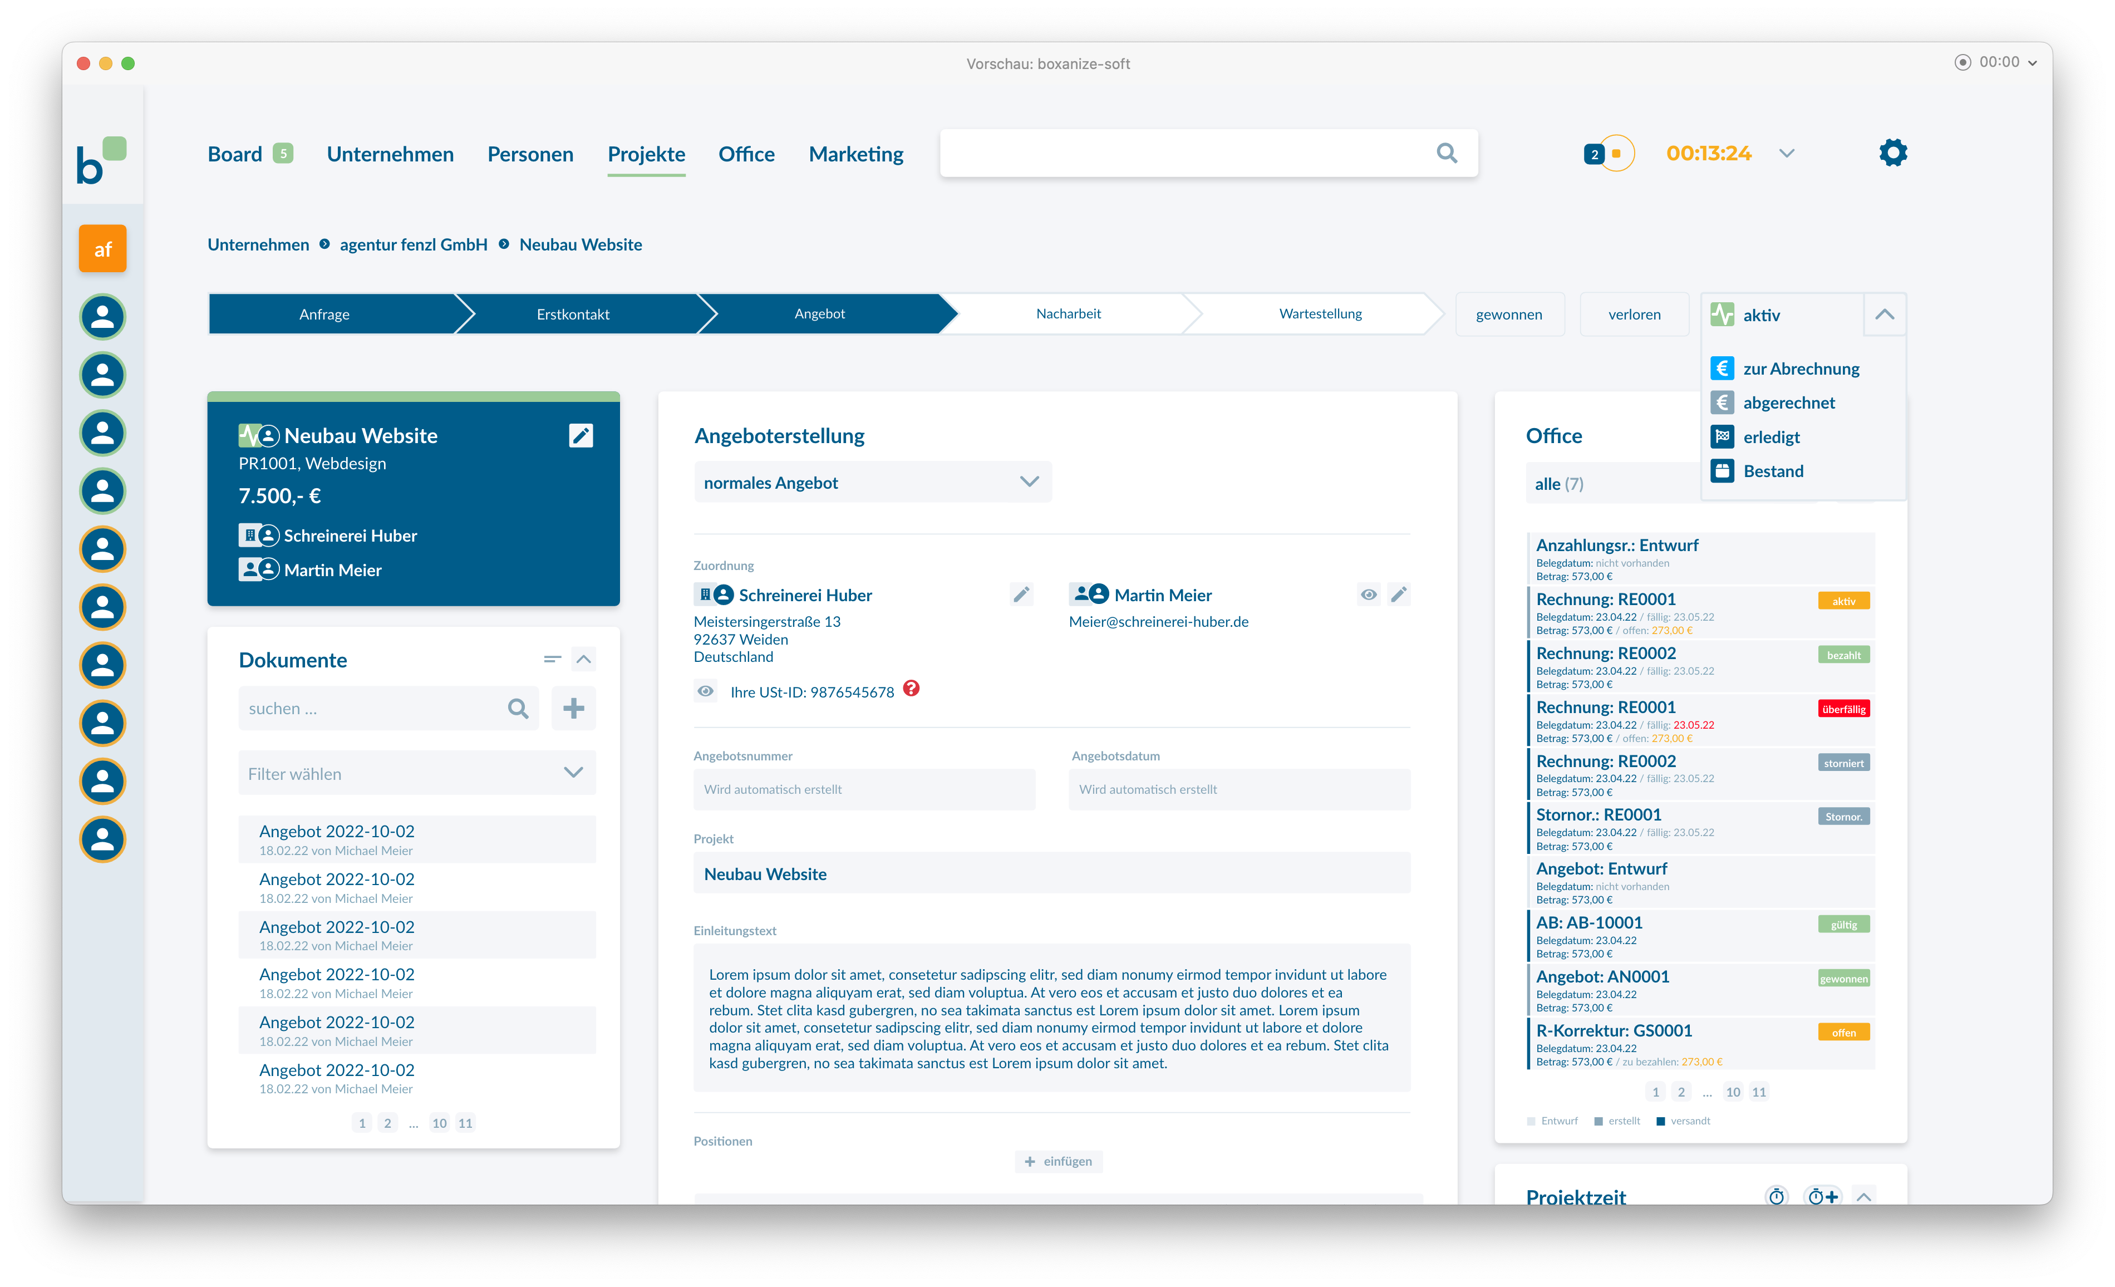Click the macOS recording indicator at top right
Screen dimensions: 2115x1287
[1962, 62]
